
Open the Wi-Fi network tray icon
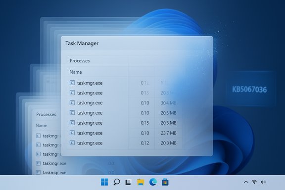point(254,182)
